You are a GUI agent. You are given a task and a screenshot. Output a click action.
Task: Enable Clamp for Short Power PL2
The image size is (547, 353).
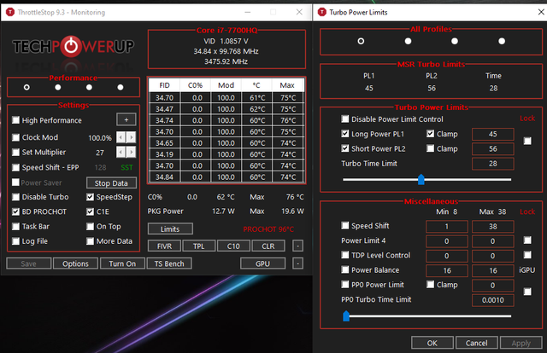(431, 148)
